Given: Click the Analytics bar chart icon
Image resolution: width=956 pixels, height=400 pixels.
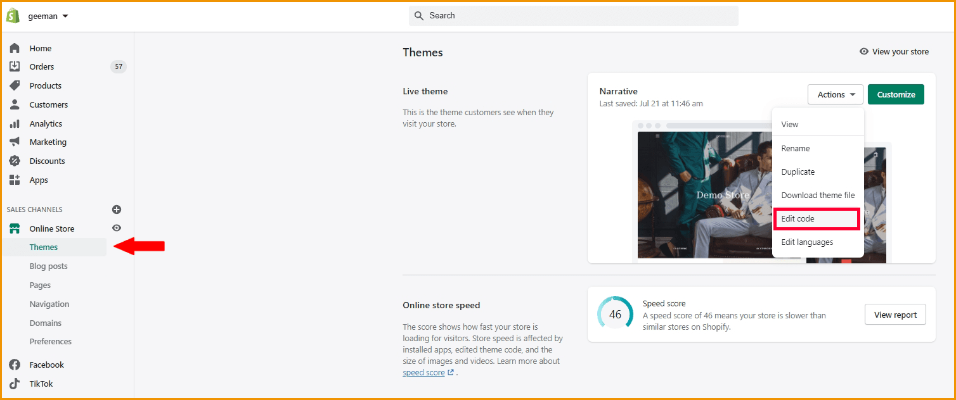Looking at the screenshot, I should (15, 123).
